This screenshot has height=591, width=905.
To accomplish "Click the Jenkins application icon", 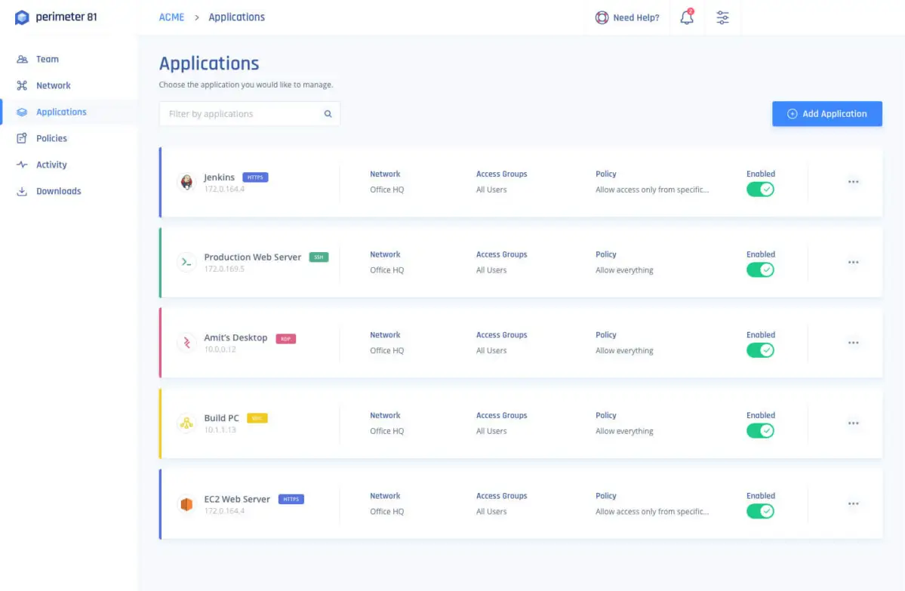I will pyautogui.click(x=186, y=182).
